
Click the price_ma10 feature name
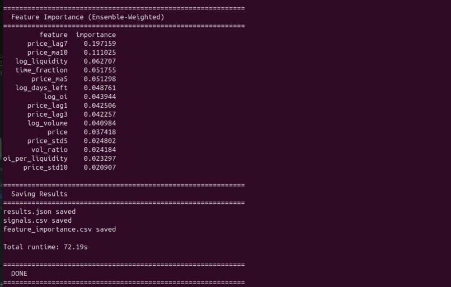tap(48, 52)
